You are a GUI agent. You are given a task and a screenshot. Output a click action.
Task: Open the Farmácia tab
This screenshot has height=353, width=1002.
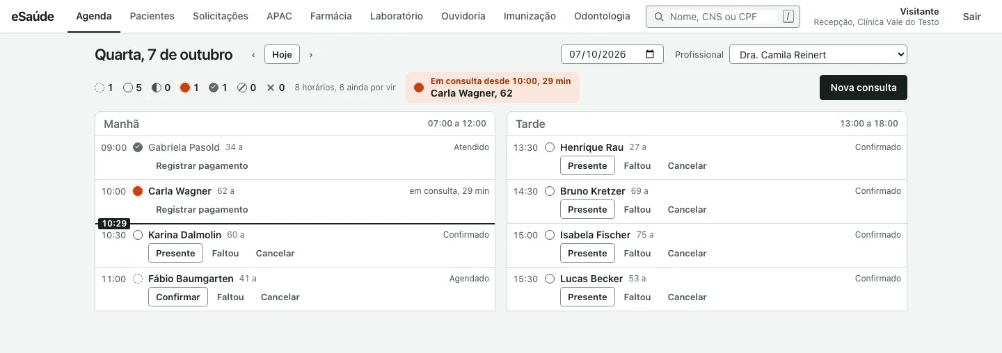[x=331, y=17]
